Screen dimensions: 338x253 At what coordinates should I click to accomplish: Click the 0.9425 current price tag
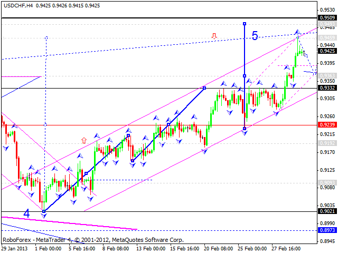coord(327,51)
